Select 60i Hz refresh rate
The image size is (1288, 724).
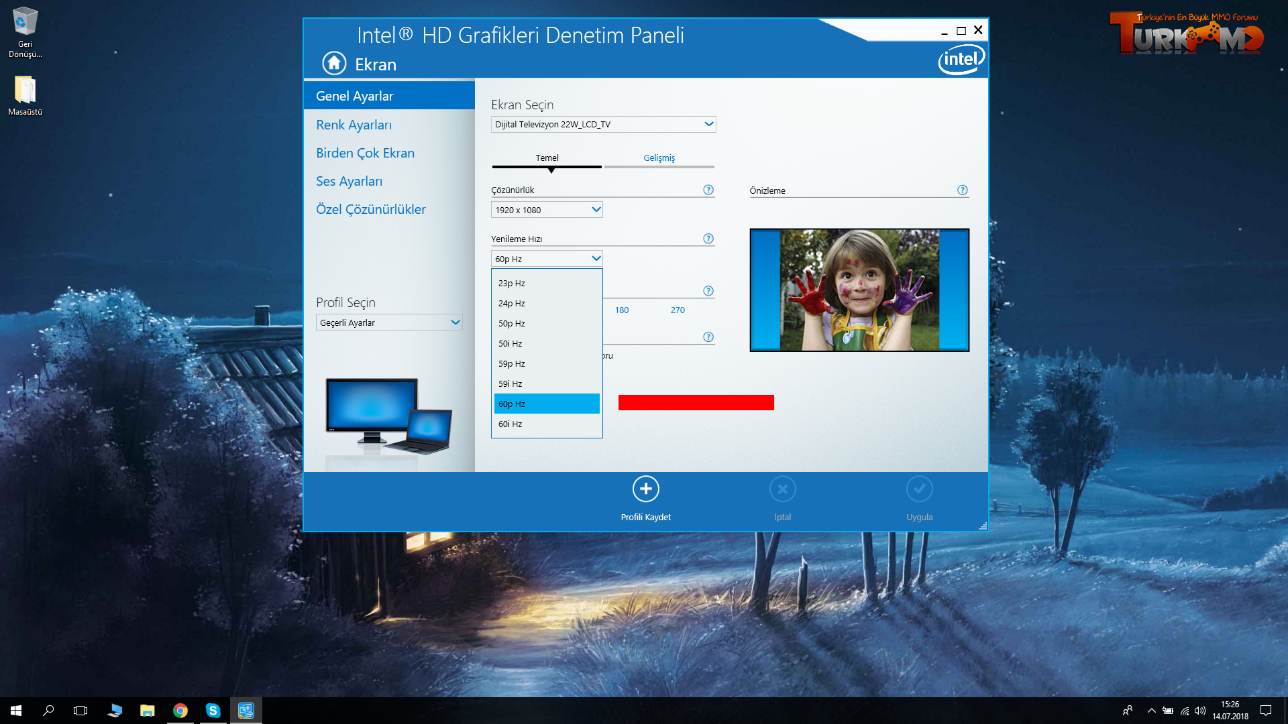pyautogui.click(x=547, y=424)
